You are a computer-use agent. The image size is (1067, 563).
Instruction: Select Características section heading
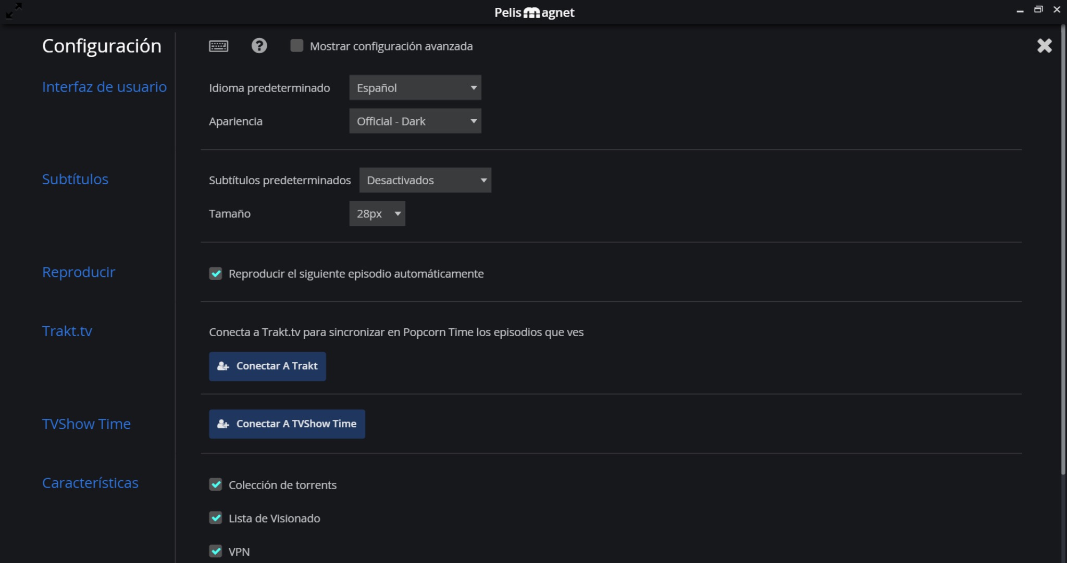click(x=90, y=483)
